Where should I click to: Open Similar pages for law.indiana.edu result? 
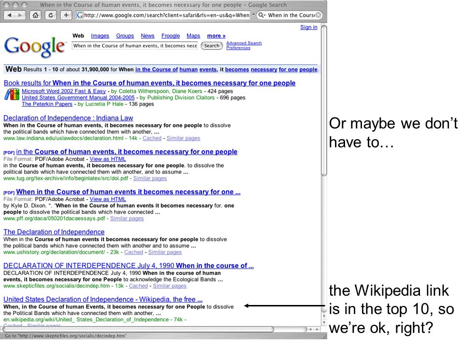183,138
